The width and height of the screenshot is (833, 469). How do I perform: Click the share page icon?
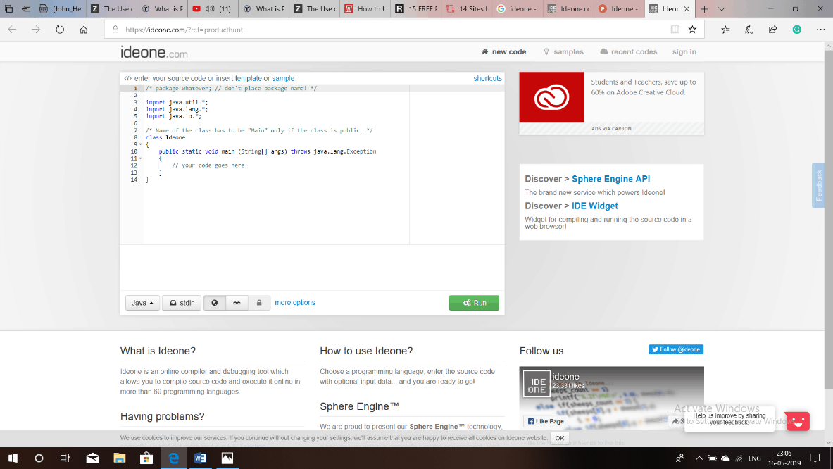coord(772,30)
